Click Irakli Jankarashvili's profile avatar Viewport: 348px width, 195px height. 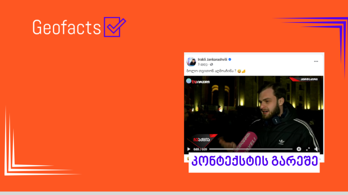191,61
